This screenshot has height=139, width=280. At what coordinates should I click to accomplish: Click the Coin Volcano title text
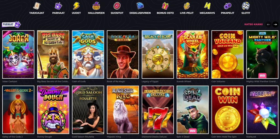218,81
